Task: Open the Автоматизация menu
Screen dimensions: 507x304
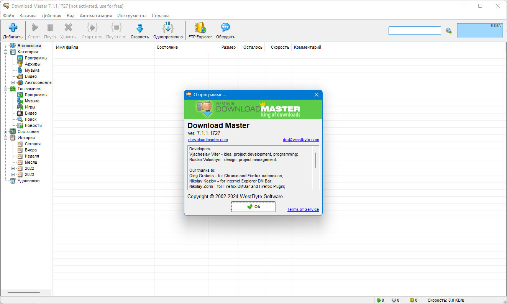Action: click(96, 16)
